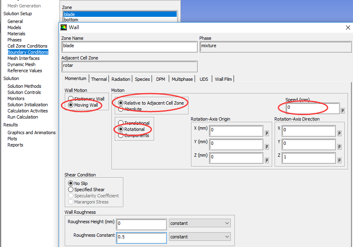Image resolution: width=353 pixels, height=247 pixels.
Task: Click the Zone Name text field
Action: (130, 47)
